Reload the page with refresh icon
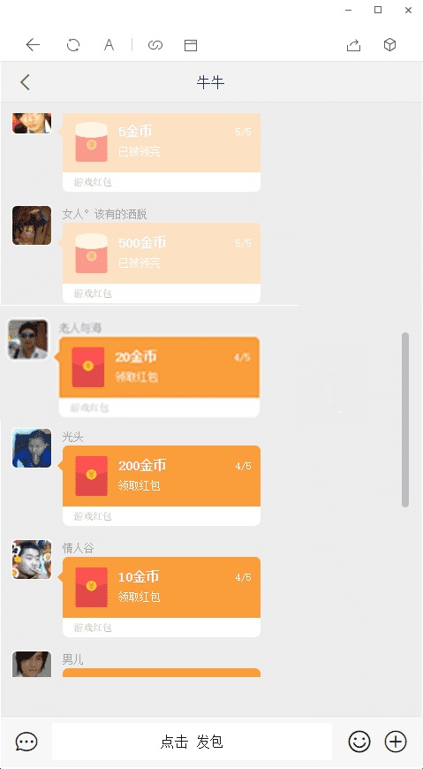 coord(73,45)
